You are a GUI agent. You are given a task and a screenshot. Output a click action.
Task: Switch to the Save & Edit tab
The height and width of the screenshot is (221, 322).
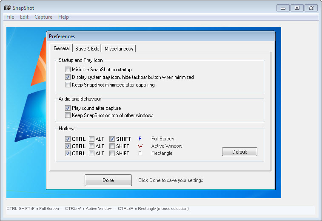[87, 49]
